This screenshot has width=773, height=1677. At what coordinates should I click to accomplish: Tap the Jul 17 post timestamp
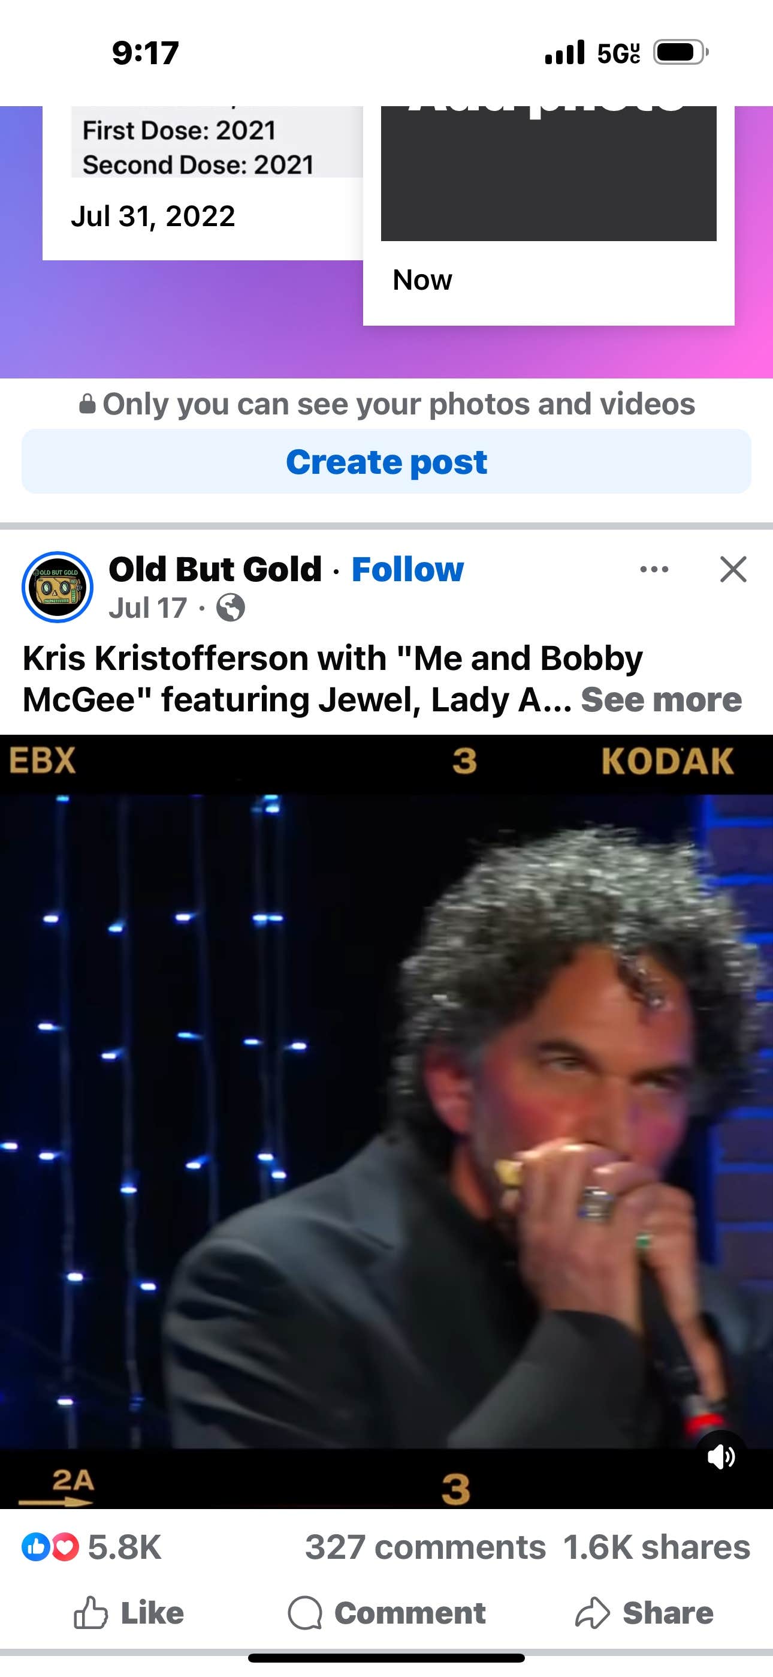[x=147, y=608]
